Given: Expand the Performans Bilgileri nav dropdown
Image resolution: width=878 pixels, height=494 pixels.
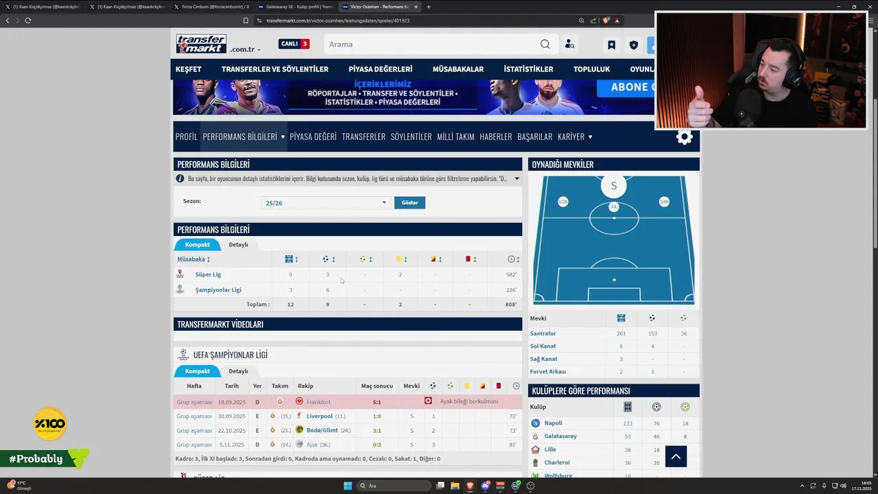Looking at the screenshot, I should coord(283,137).
